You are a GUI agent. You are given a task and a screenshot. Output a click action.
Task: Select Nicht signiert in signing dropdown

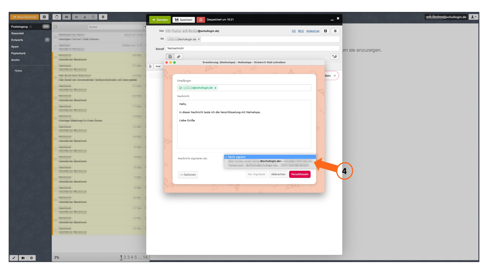coord(270,157)
